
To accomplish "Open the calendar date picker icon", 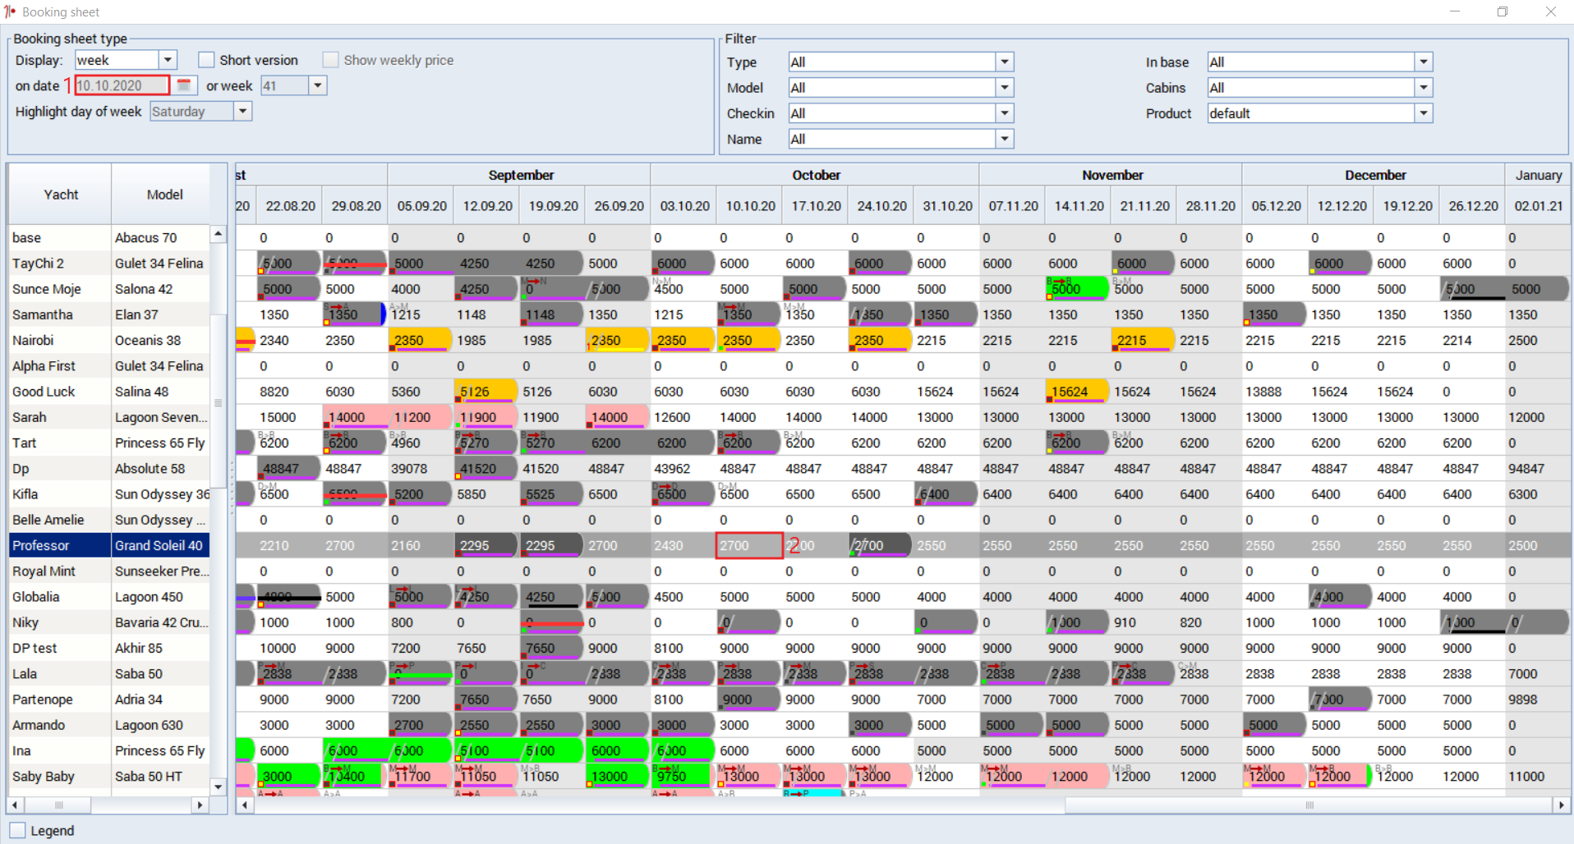I will click(184, 85).
